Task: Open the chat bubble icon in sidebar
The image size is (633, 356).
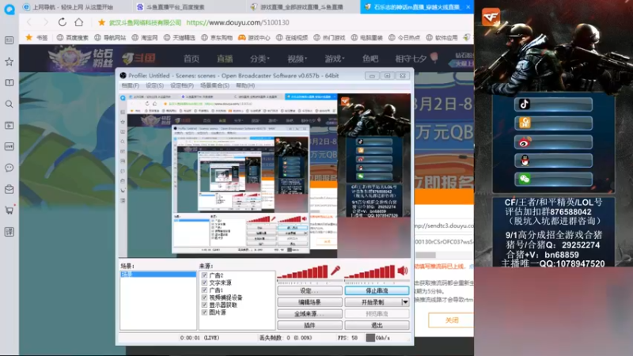Action: [9, 168]
